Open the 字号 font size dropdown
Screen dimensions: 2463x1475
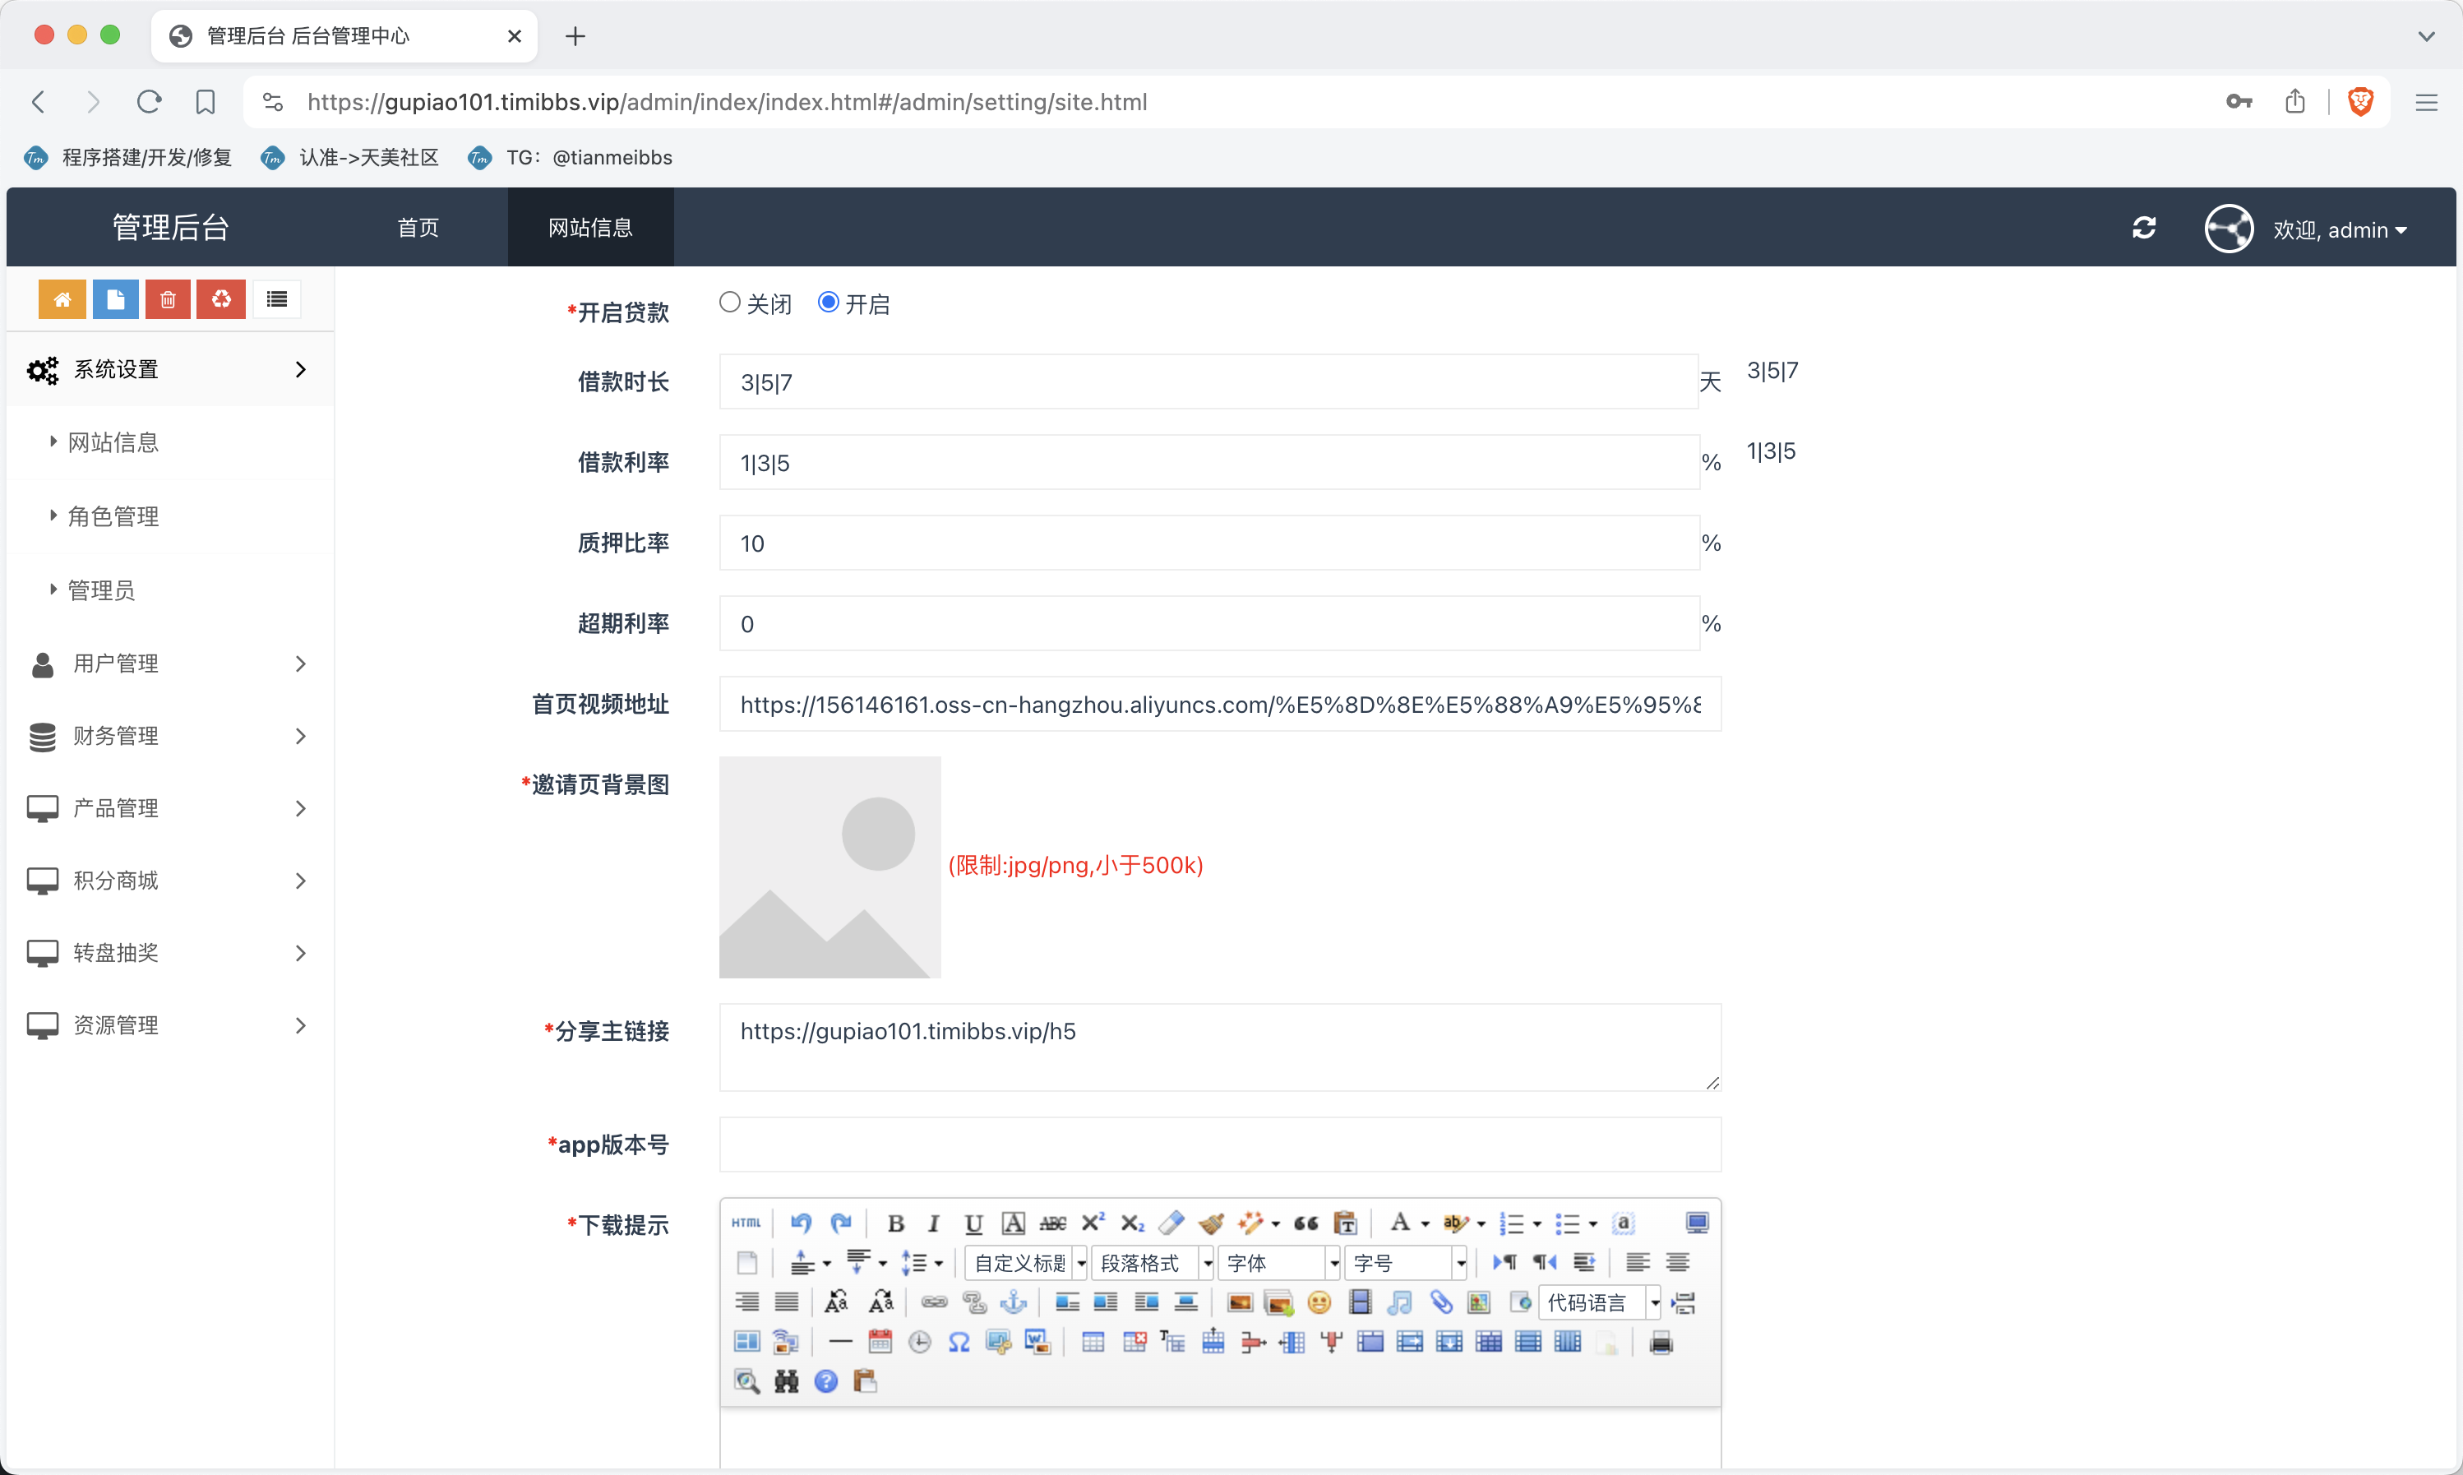[1406, 1264]
